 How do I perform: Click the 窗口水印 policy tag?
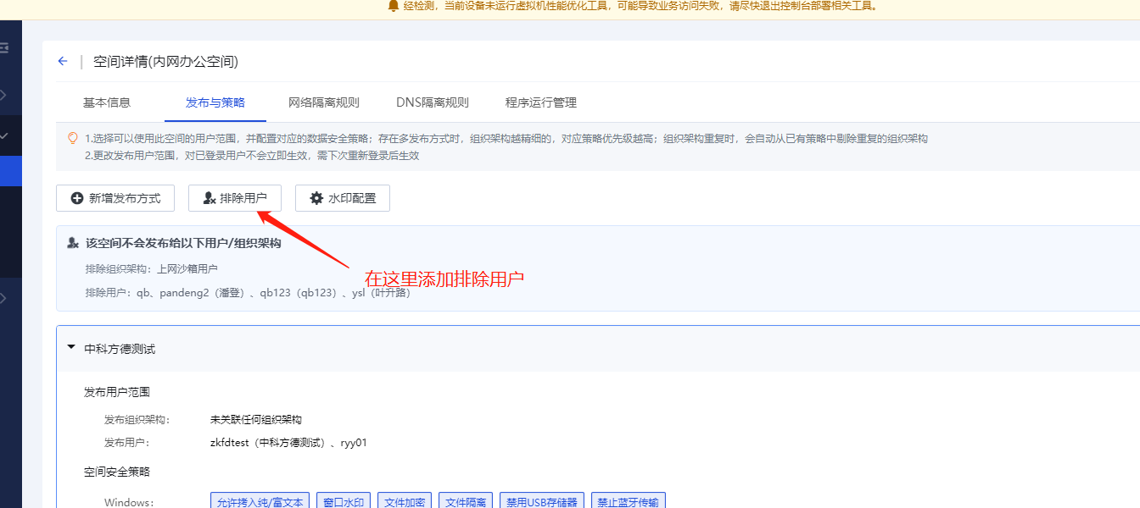(344, 501)
